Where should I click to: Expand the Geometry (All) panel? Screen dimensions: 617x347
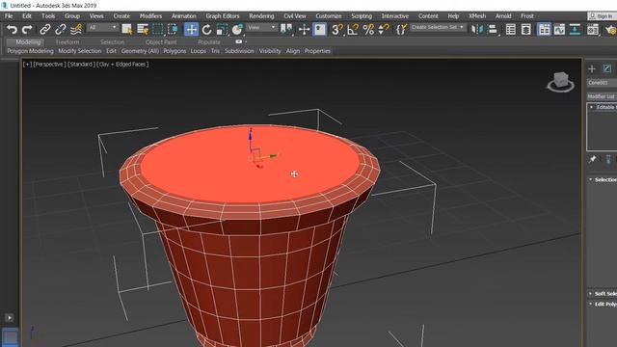140,51
